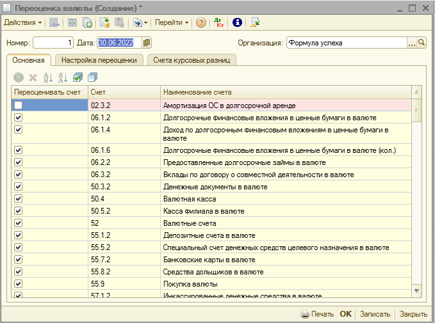Uncheck the box for account 55.9
The image size is (435, 323).
pyautogui.click(x=19, y=283)
